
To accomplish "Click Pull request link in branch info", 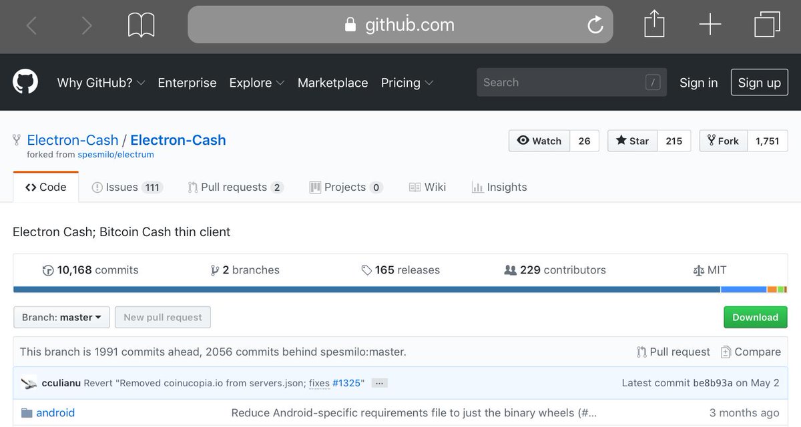I will (674, 352).
